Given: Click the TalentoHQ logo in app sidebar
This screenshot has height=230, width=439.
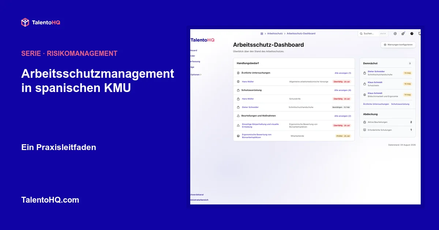Looking at the screenshot, I should coord(202,40).
